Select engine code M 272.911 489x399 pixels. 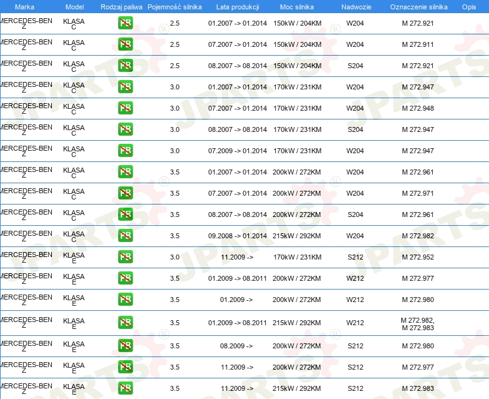click(x=418, y=44)
